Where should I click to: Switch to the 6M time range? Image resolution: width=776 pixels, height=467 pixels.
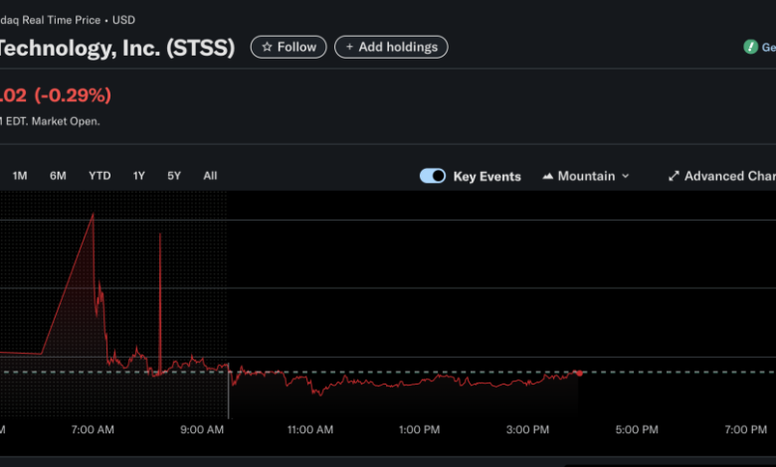pyautogui.click(x=58, y=176)
